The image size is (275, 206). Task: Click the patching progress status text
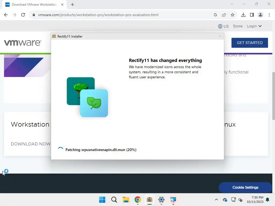point(101,150)
